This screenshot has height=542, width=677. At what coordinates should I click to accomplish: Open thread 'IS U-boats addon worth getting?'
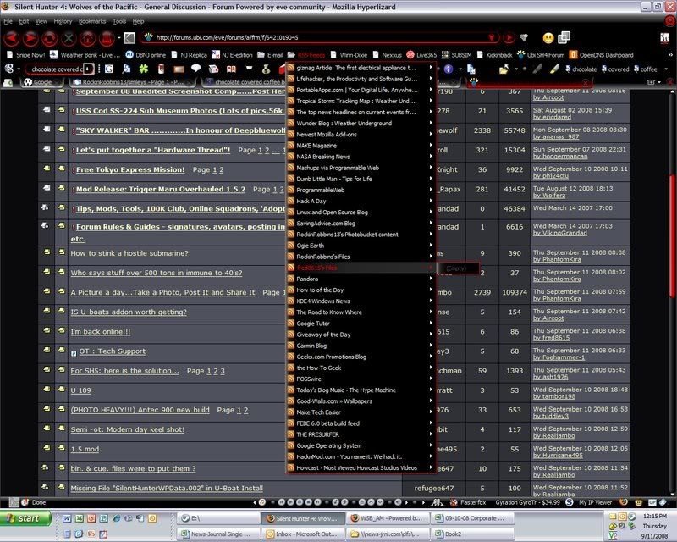tap(129, 312)
